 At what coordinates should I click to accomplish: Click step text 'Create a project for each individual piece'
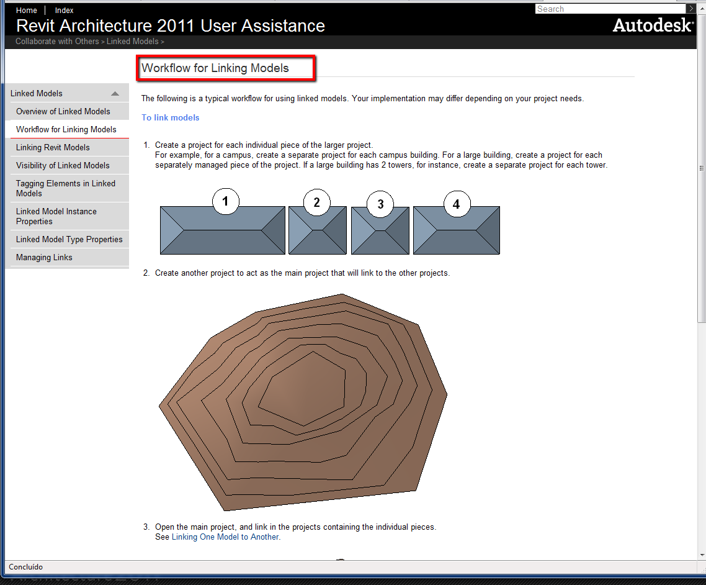[x=264, y=145]
